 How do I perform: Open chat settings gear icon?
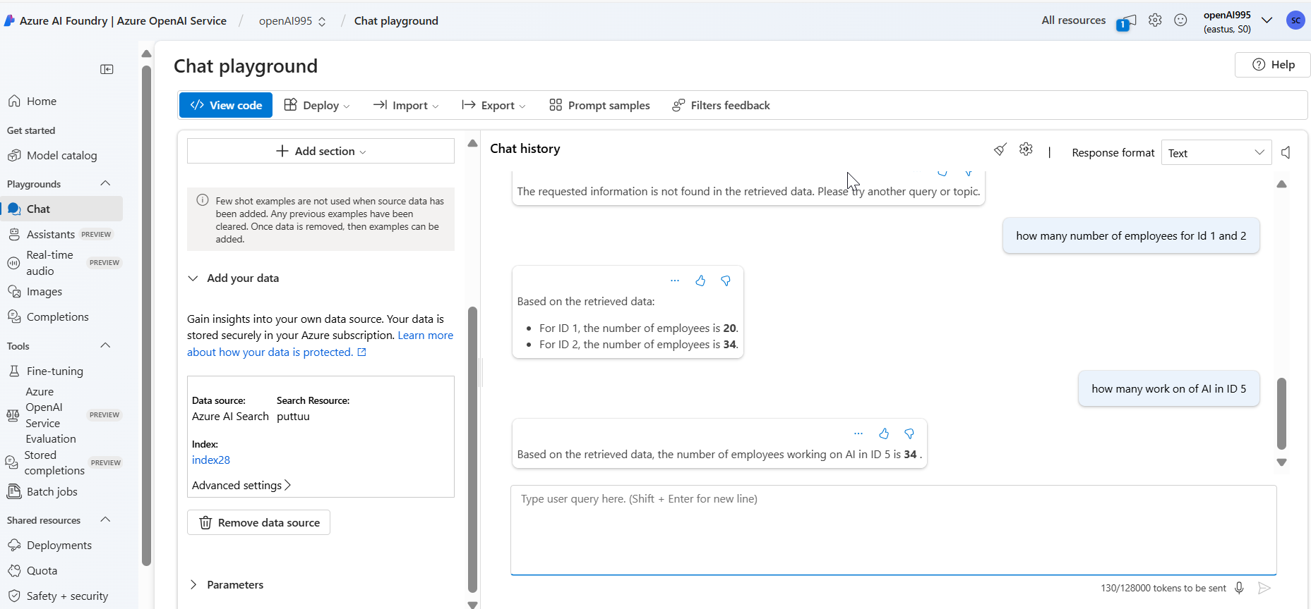pos(1026,149)
